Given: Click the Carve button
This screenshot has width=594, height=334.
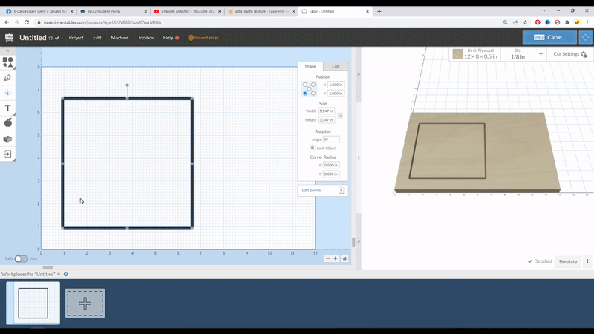Looking at the screenshot, I should click(549, 37).
